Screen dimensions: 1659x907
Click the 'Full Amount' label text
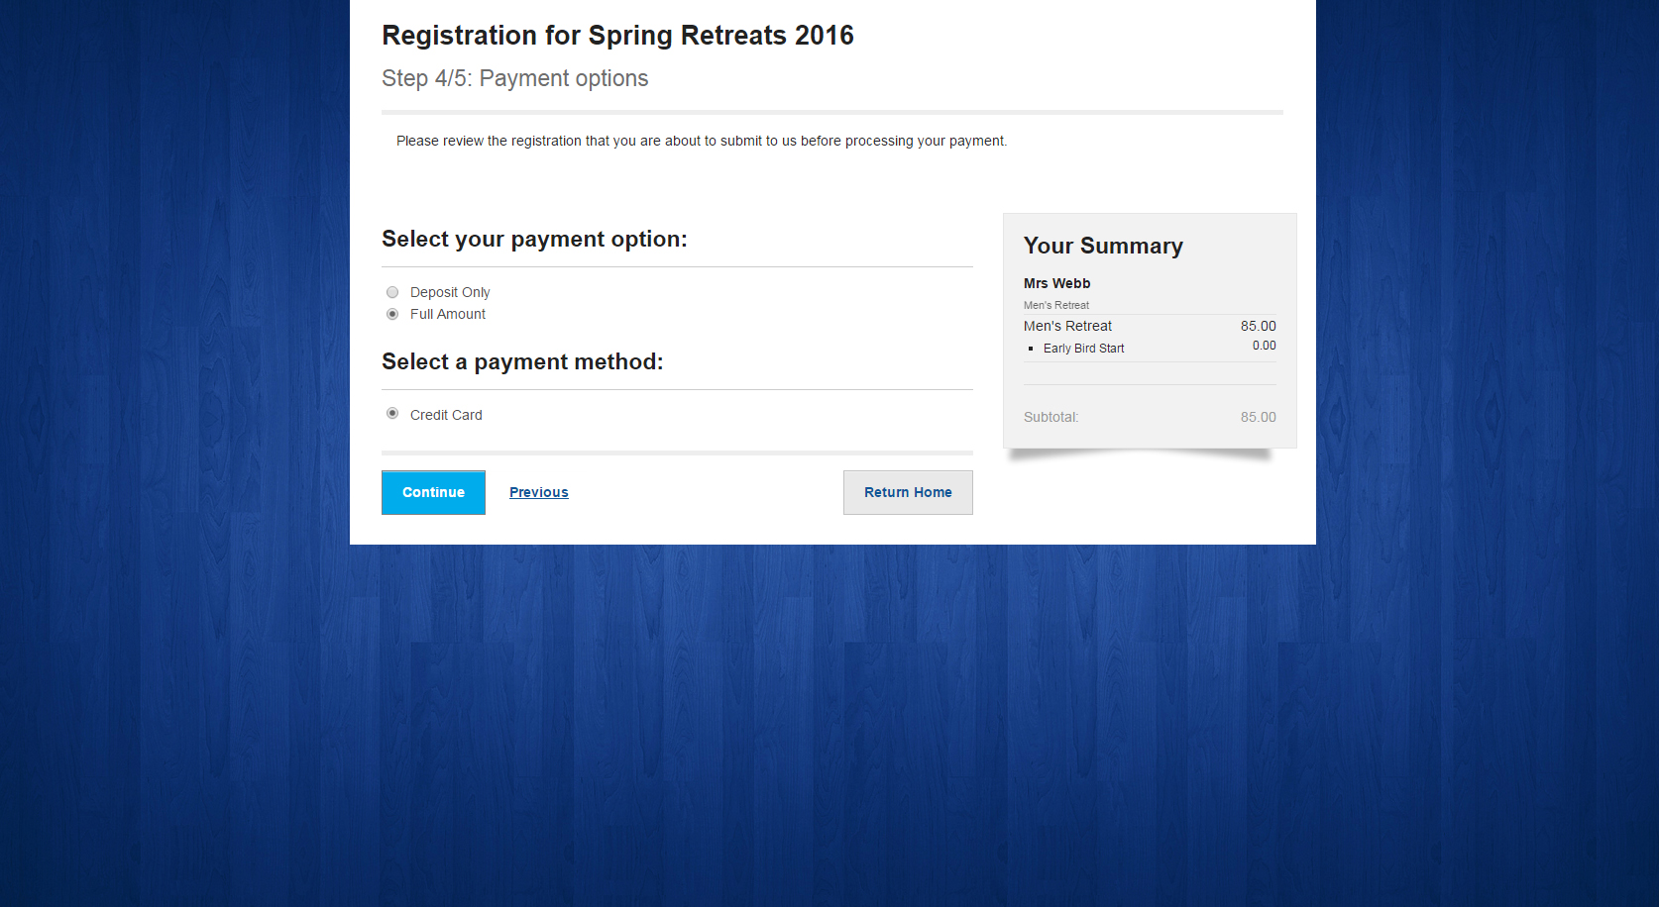coord(448,314)
